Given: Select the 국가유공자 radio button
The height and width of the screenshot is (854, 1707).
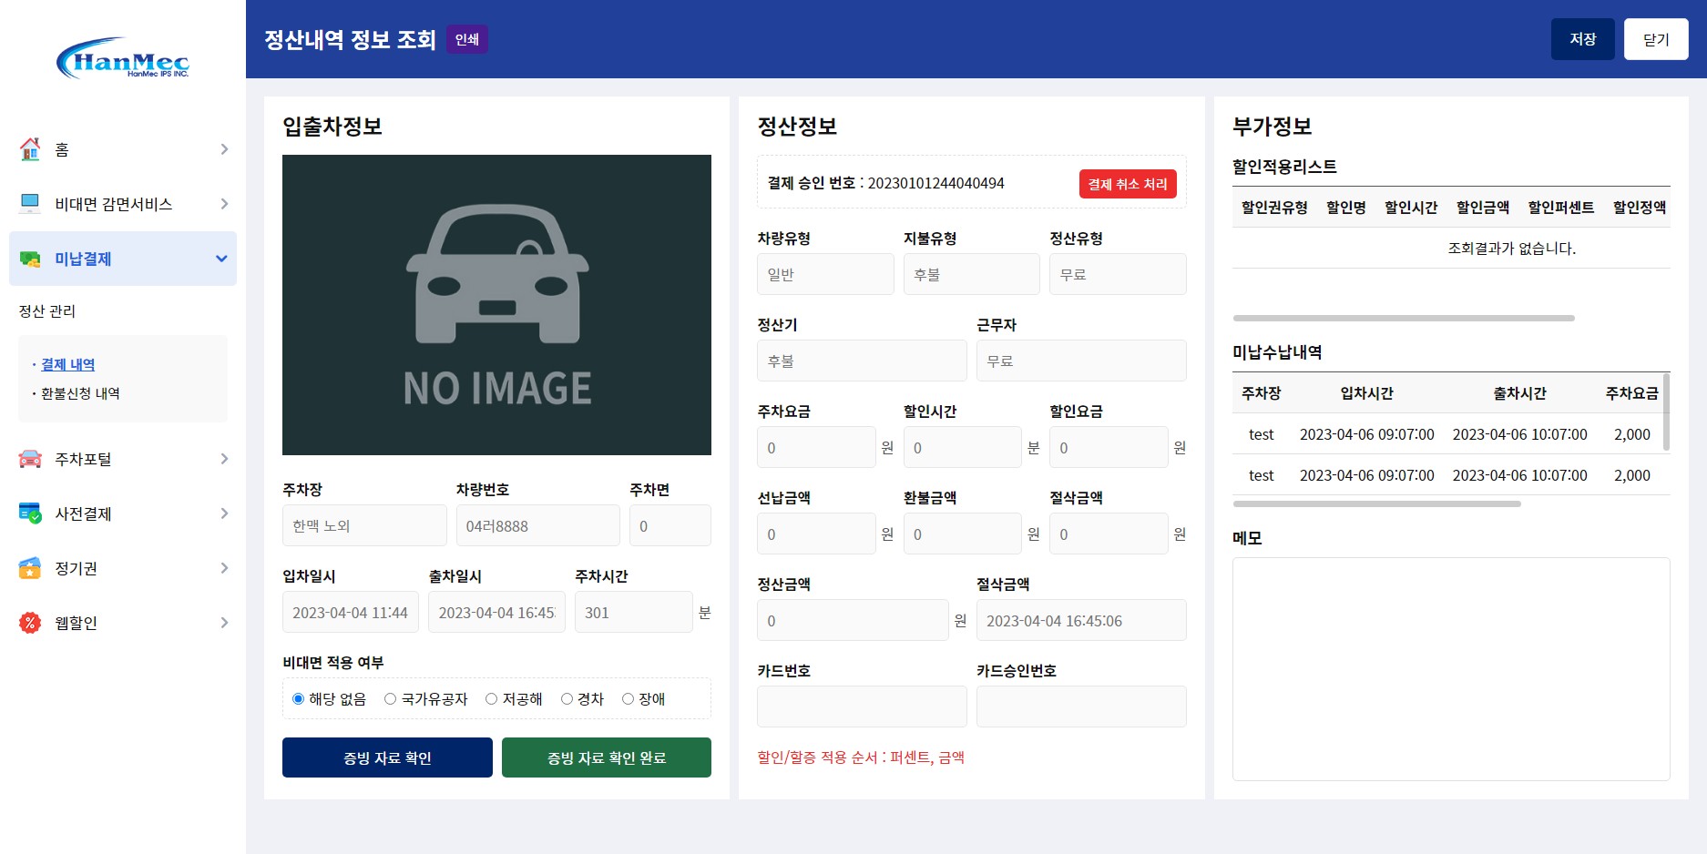Looking at the screenshot, I should 389,698.
